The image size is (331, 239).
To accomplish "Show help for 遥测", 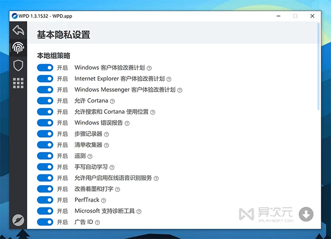I will click(90, 156).
